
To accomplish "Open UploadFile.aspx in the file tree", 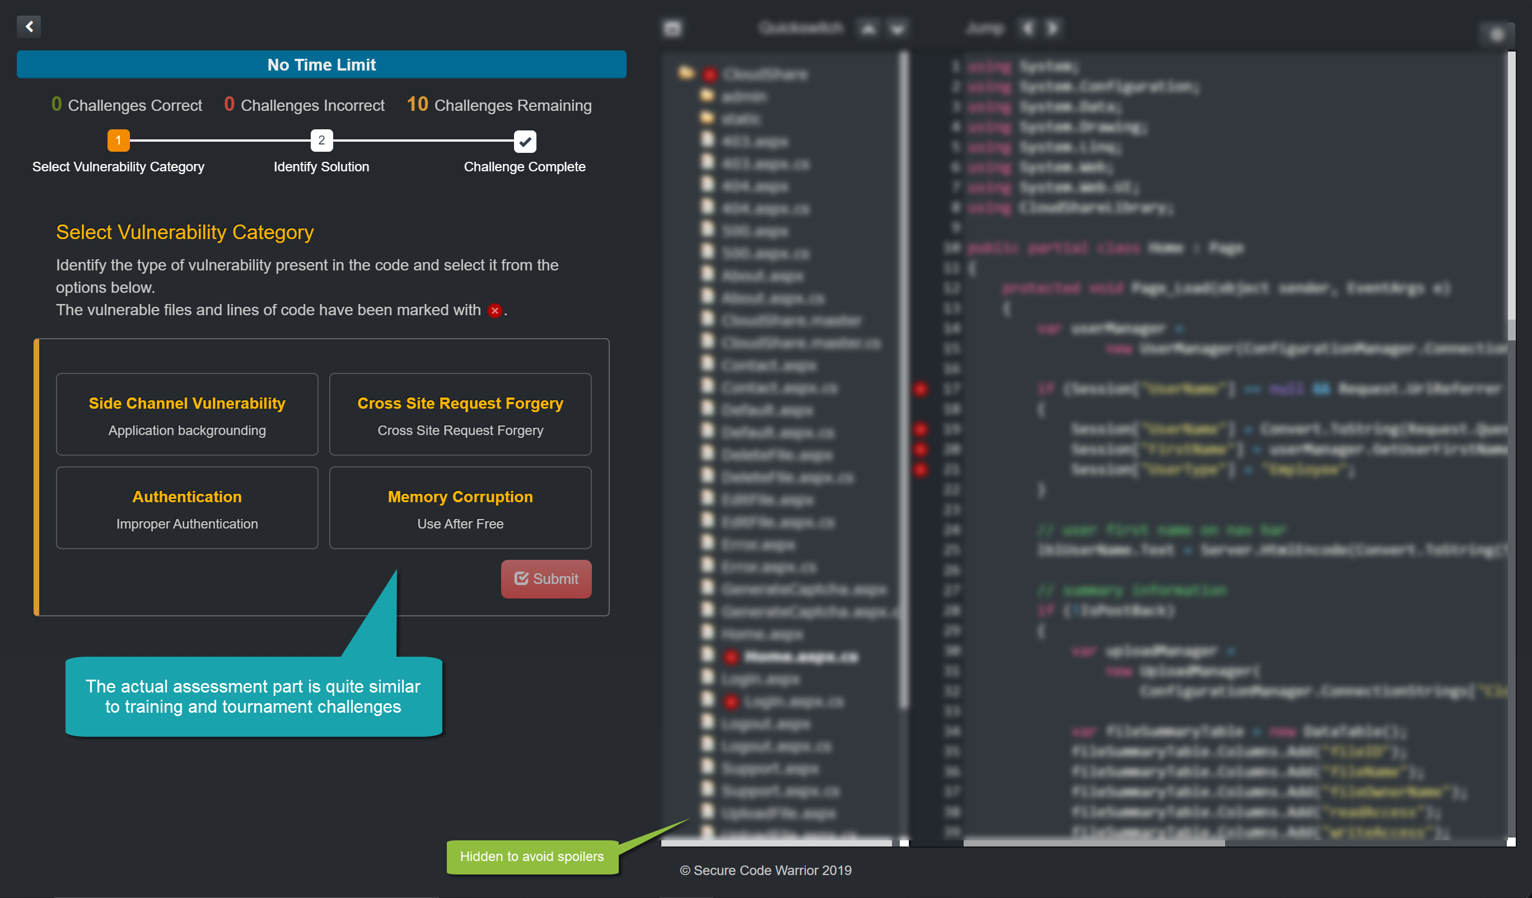I will tap(778, 813).
